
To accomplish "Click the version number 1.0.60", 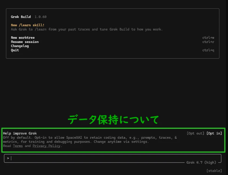I will tap(41, 17).
